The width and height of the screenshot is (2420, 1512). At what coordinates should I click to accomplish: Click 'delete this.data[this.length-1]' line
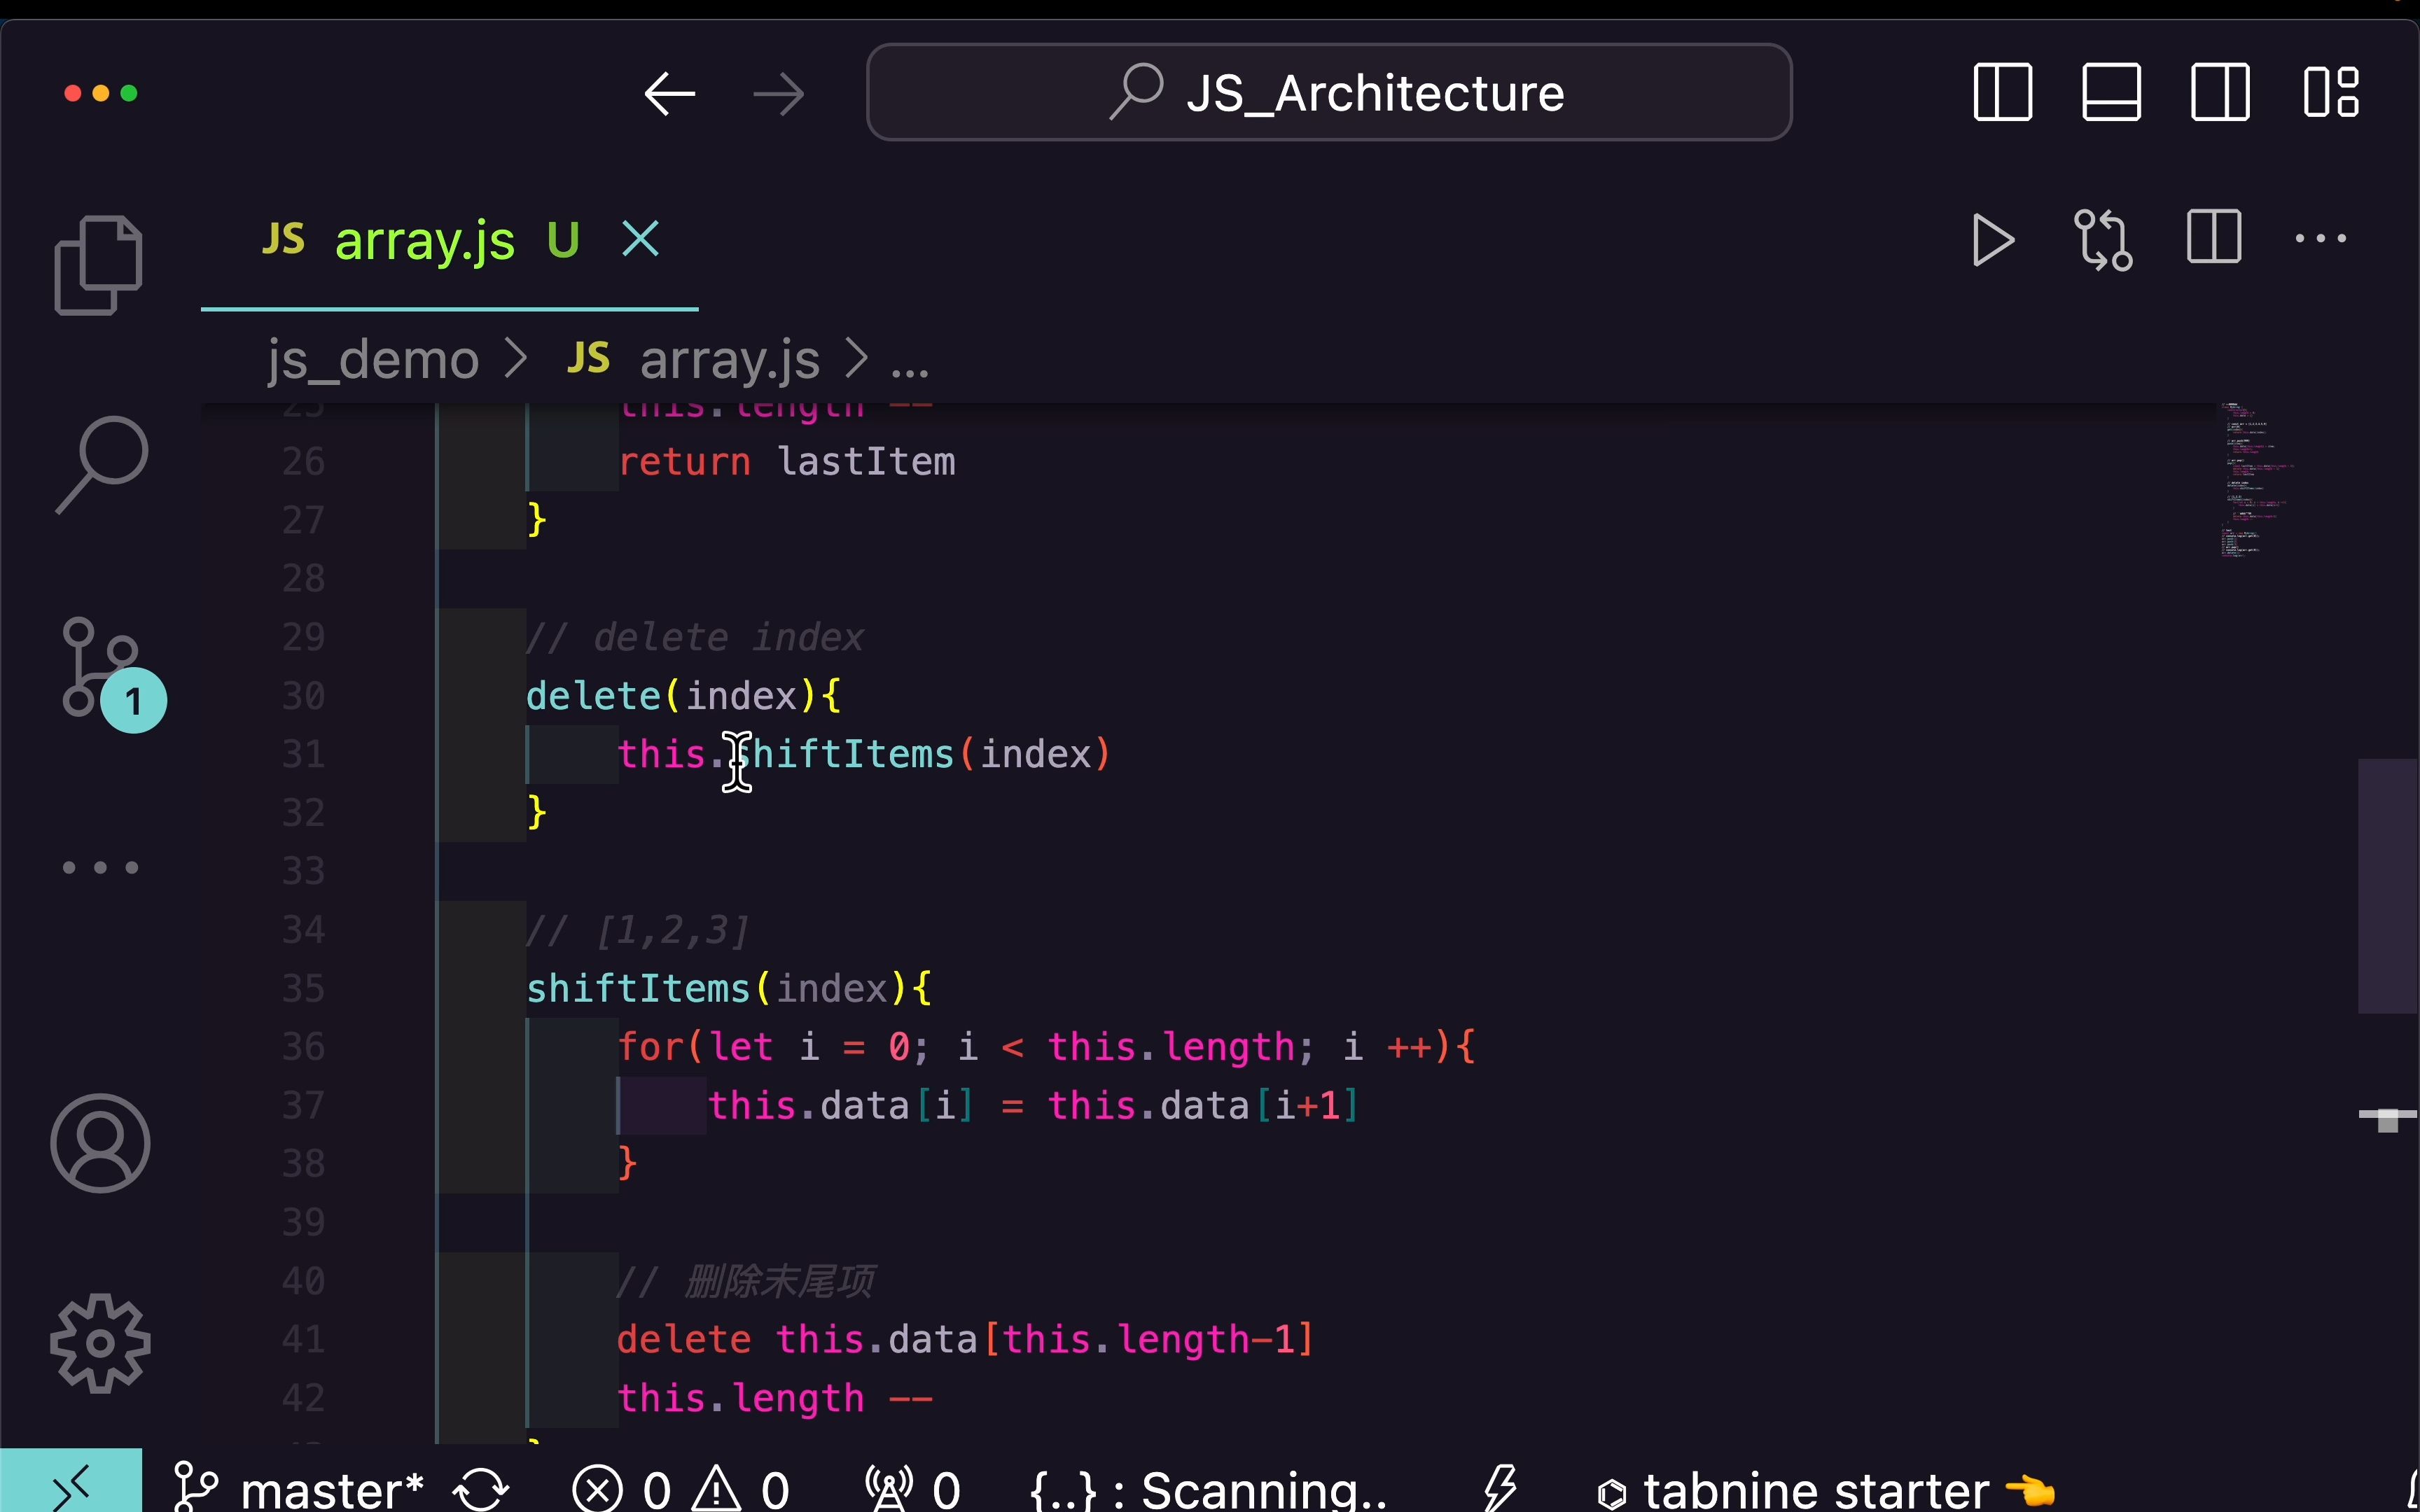(x=965, y=1339)
